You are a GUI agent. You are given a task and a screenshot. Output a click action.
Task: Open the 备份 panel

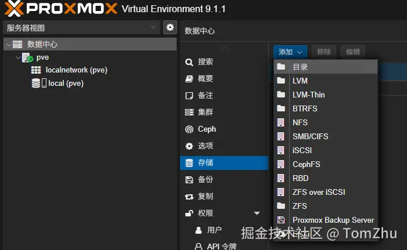(x=224, y=180)
